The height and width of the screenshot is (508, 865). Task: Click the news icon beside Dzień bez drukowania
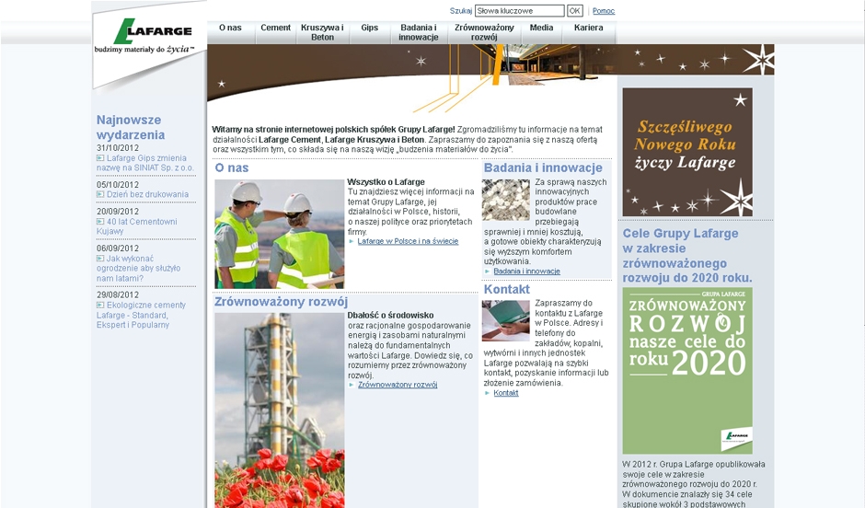coord(100,194)
